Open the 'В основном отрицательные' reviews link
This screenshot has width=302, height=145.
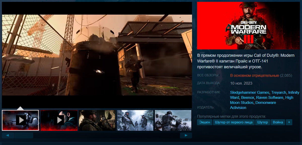254,75
